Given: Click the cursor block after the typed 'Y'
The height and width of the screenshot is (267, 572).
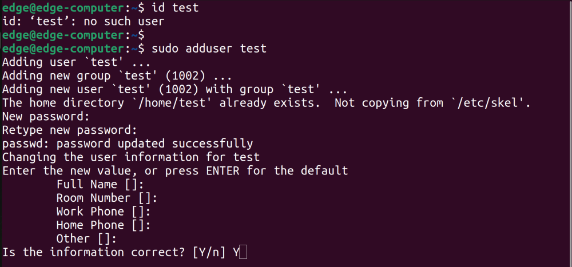Looking at the screenshot, I should (243, 253).
